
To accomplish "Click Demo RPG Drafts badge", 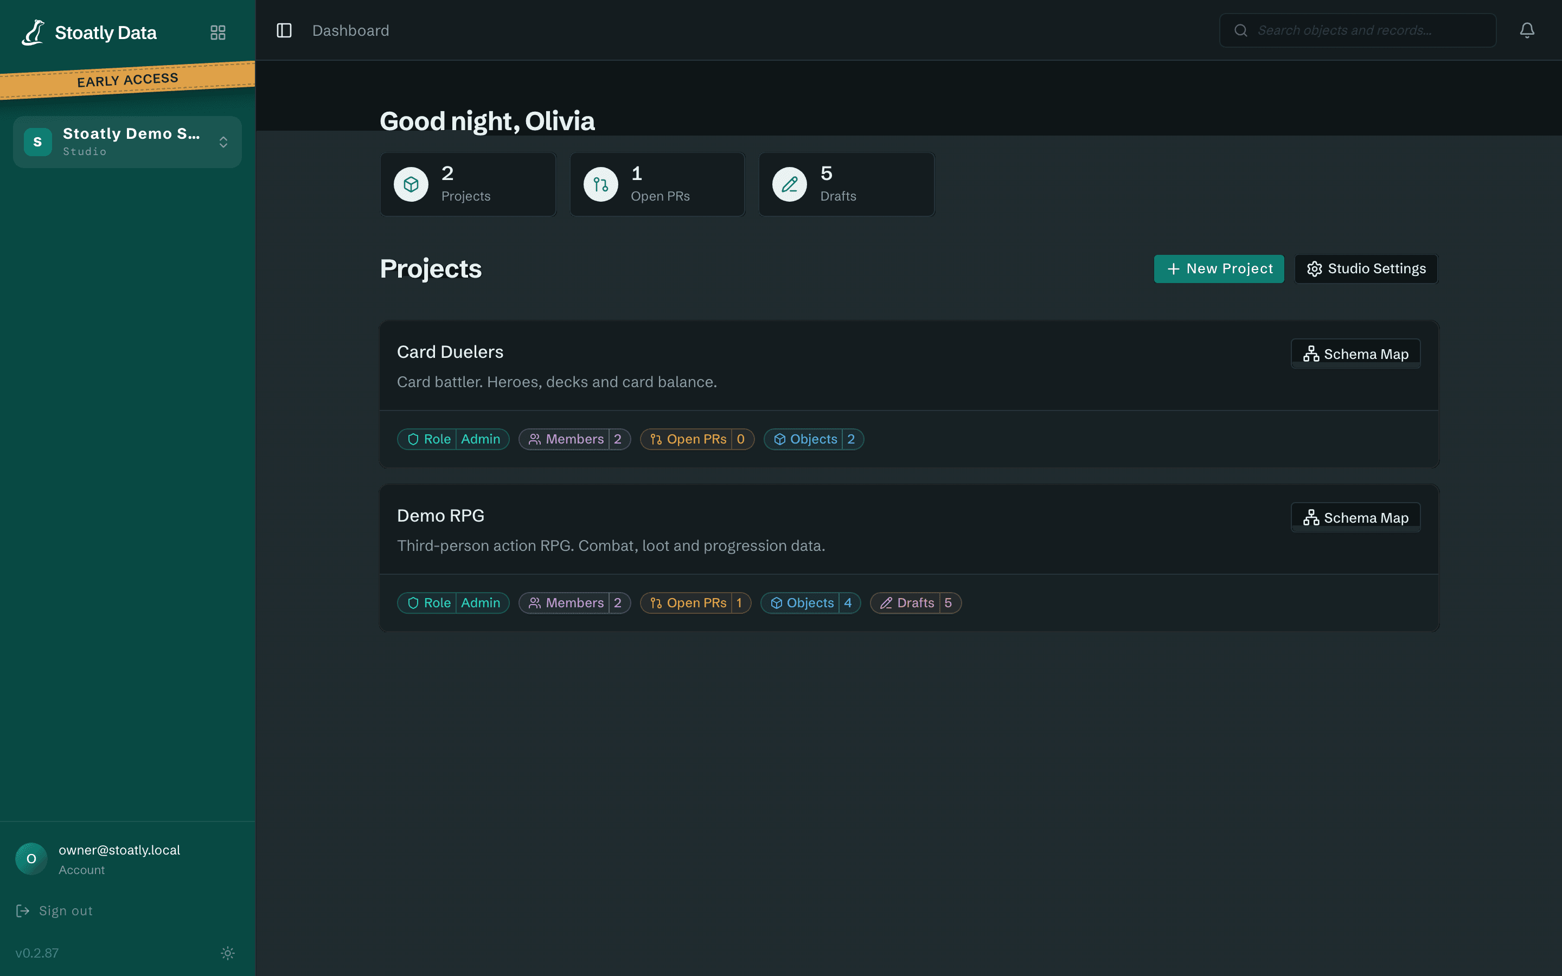I will pos(916,603).
